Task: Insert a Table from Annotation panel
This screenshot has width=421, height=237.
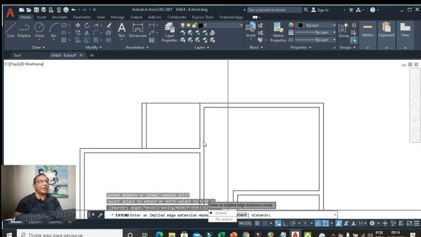Action: [152, 40]
